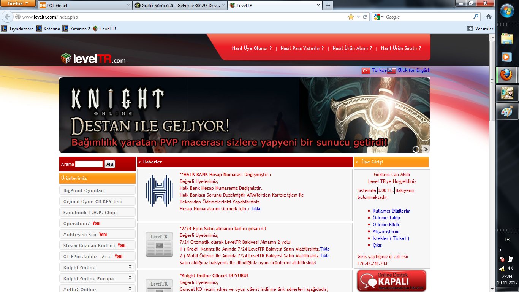
Task: Click the search magnifier icon
Action: (476, 17)
